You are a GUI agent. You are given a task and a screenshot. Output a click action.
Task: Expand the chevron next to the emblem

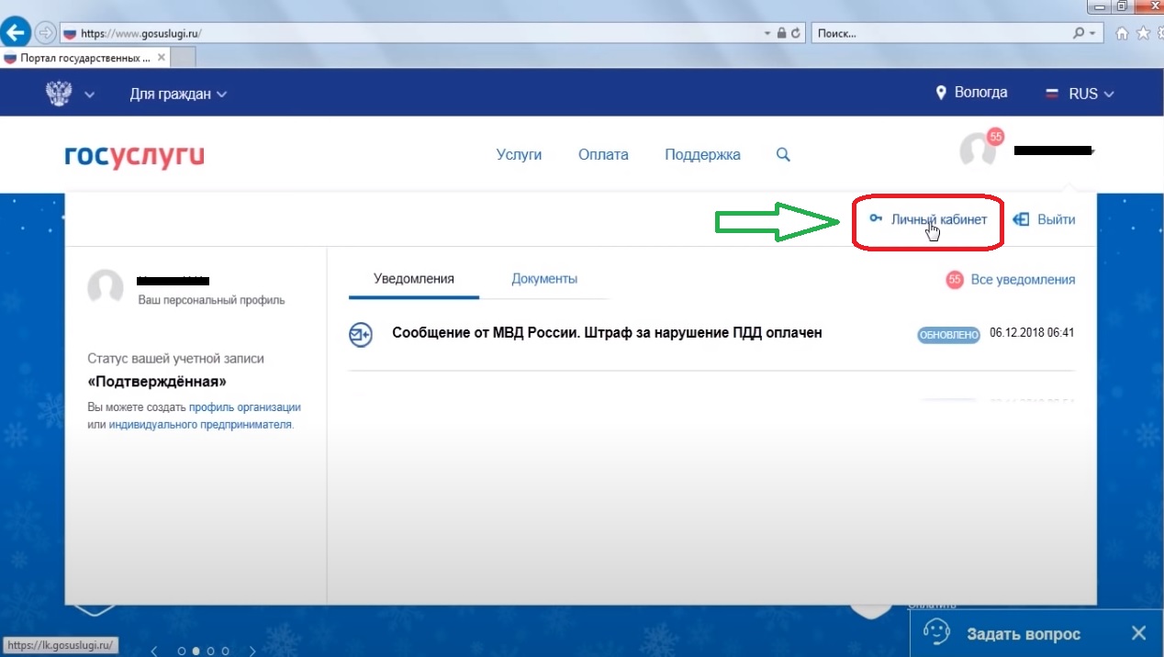(x=90, y=95)
